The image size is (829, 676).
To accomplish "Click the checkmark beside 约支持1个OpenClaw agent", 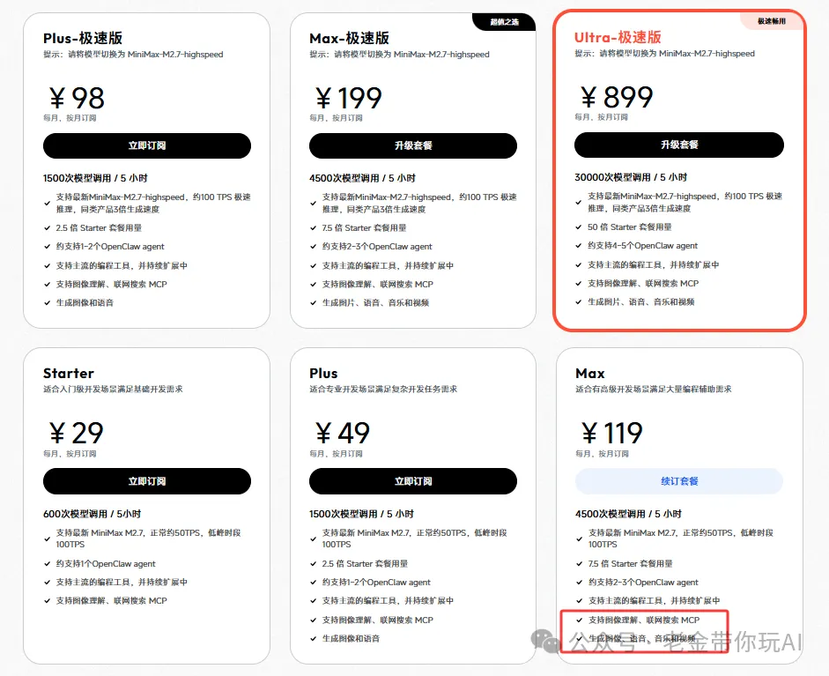I will (48, 564).
